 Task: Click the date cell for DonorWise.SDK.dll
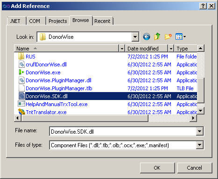click(x=149, y=96)
